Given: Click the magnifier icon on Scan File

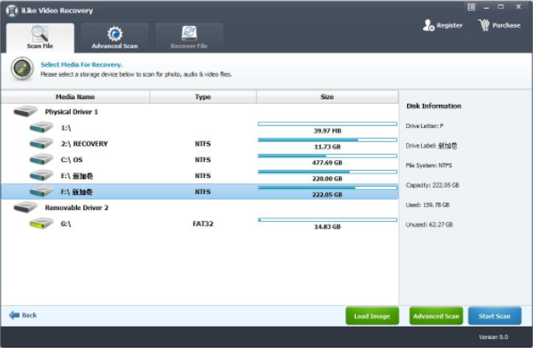Looking at the screenshot, I should pos(39,33).
